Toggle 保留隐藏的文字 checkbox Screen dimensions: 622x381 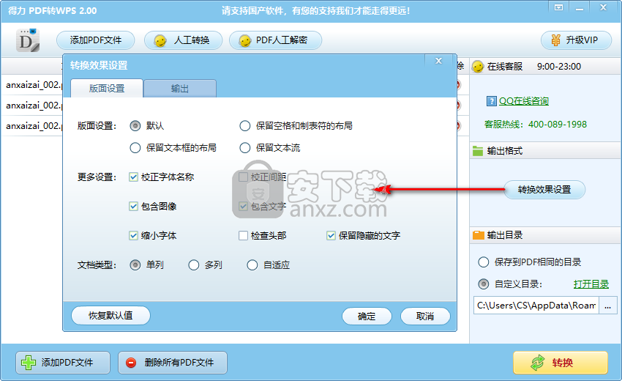coord(331,236)
